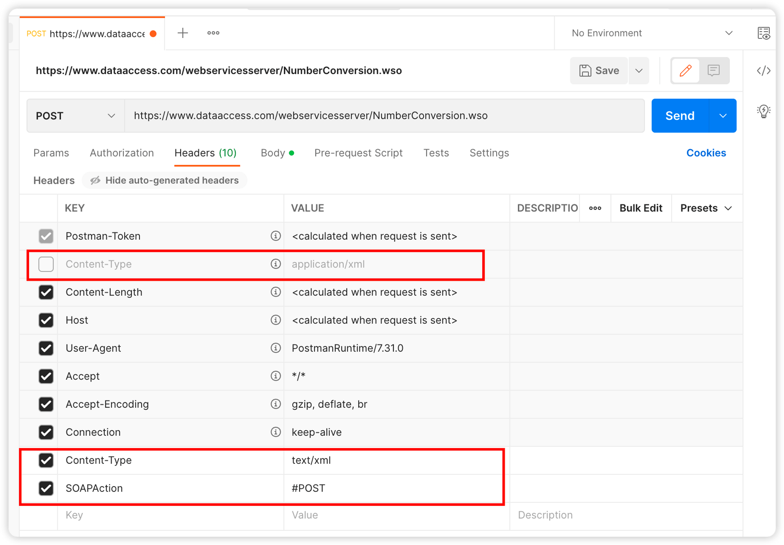Switch to the Authorization tab

pos(122,153)
